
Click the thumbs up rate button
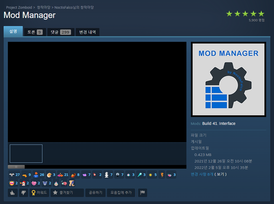coord(13,193)
